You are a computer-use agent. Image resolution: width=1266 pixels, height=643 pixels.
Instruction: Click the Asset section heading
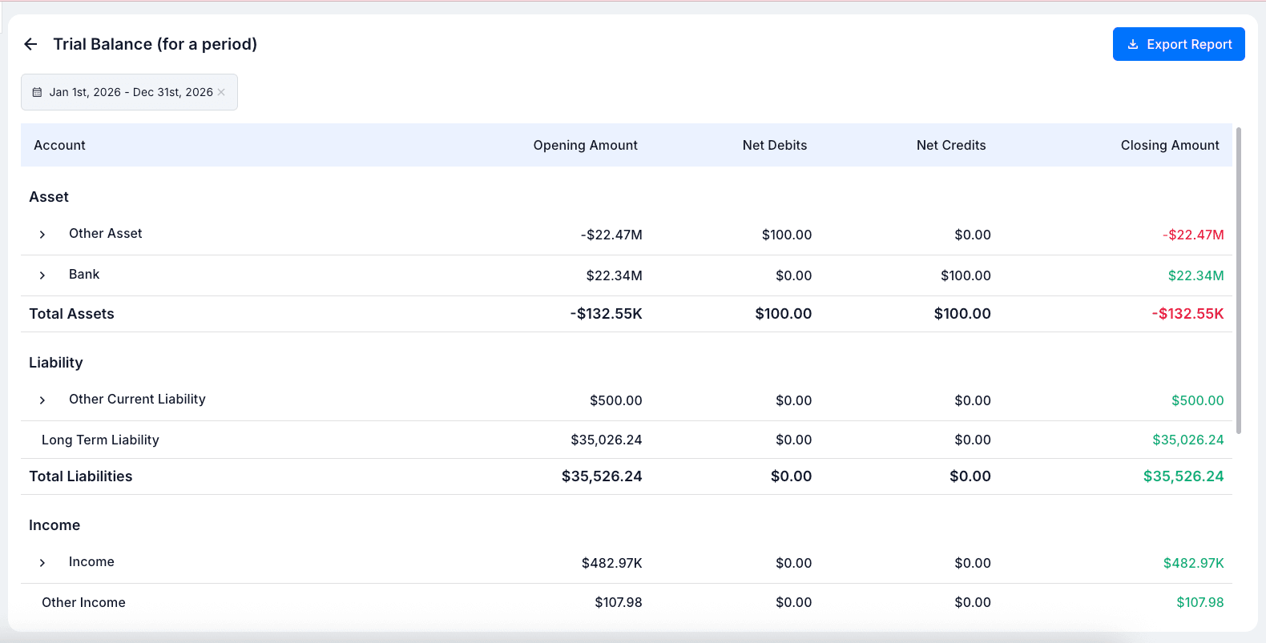pos(49,197)
